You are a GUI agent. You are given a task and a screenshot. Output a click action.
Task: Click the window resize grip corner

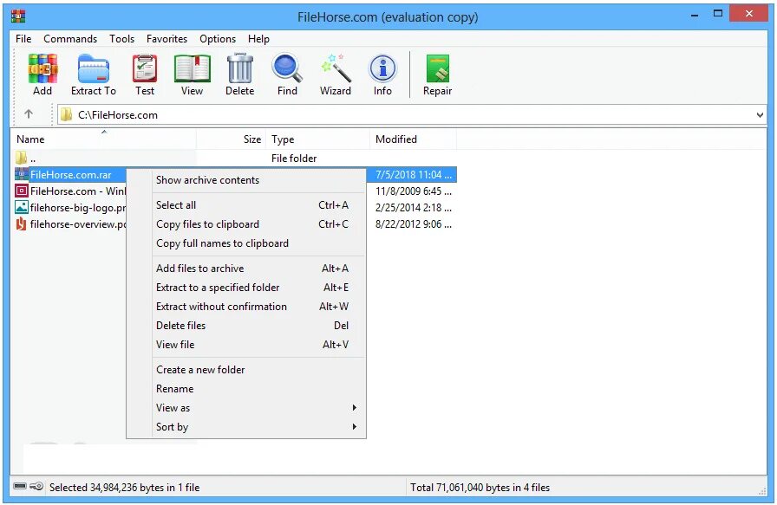[x=762, y=490]
